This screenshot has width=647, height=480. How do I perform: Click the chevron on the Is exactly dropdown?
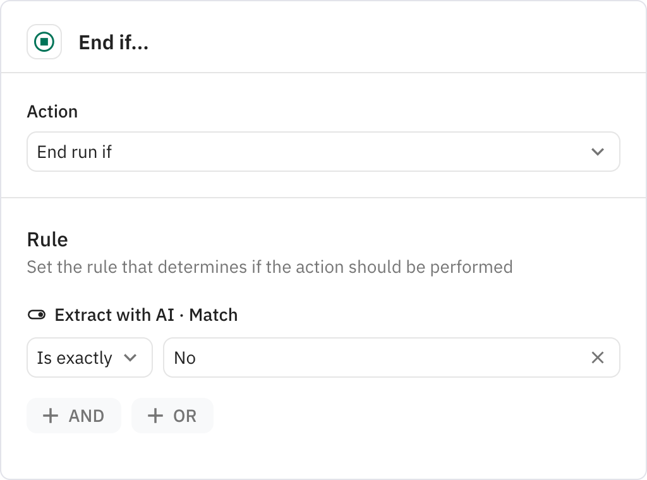[x=132, y=357]
